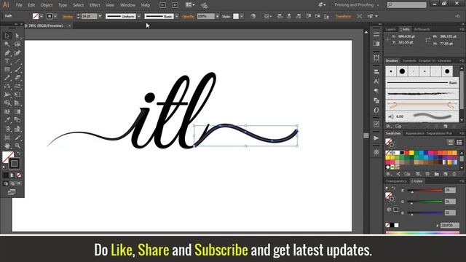Select the Mesh tool
The image size is (466, 262).
coord(7,111)
